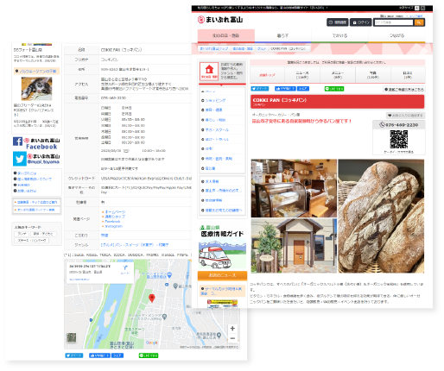The height and width of the screenshot is (371, 444).
Task: Click the まいぷれ富山 top breadcrumb link
Action: point(214,48)
